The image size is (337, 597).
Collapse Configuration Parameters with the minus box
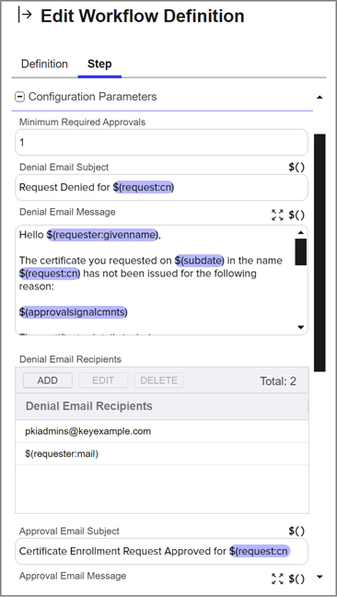[19, 97]
